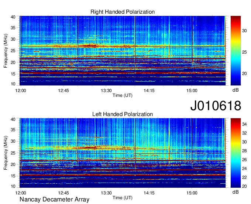Viewport: 251px width, 204px height.
Task: Click "Time (UT)" label under Left Handed plot
Action: point(123,198)
